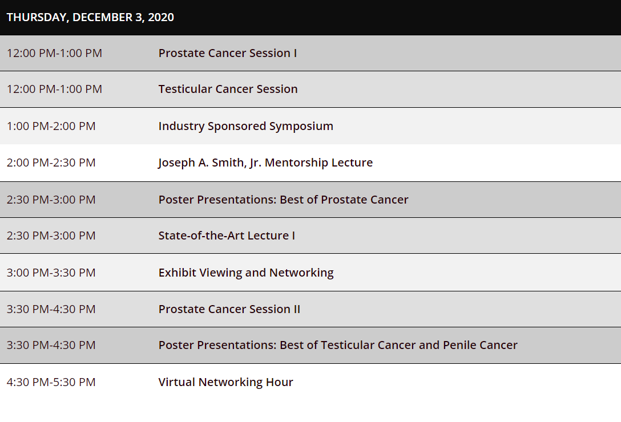Image resolution: width=621 pixels, height=422 pixels.
Task: Open Prostate Cancer Session I entry
Action: 228,53
